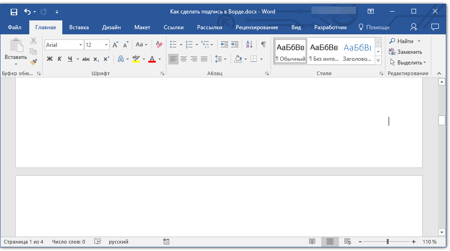Image resolution: width=450 pixels, height=251 pixels.
Task: Align text right
Action: click(194, 59)
